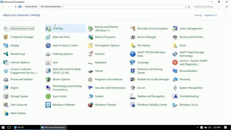This screenshot has width=231, height=130.
Task: Open Intel PROSet/Wireless Tools icon
Action: pyautogui.click(x=133, y=54)
